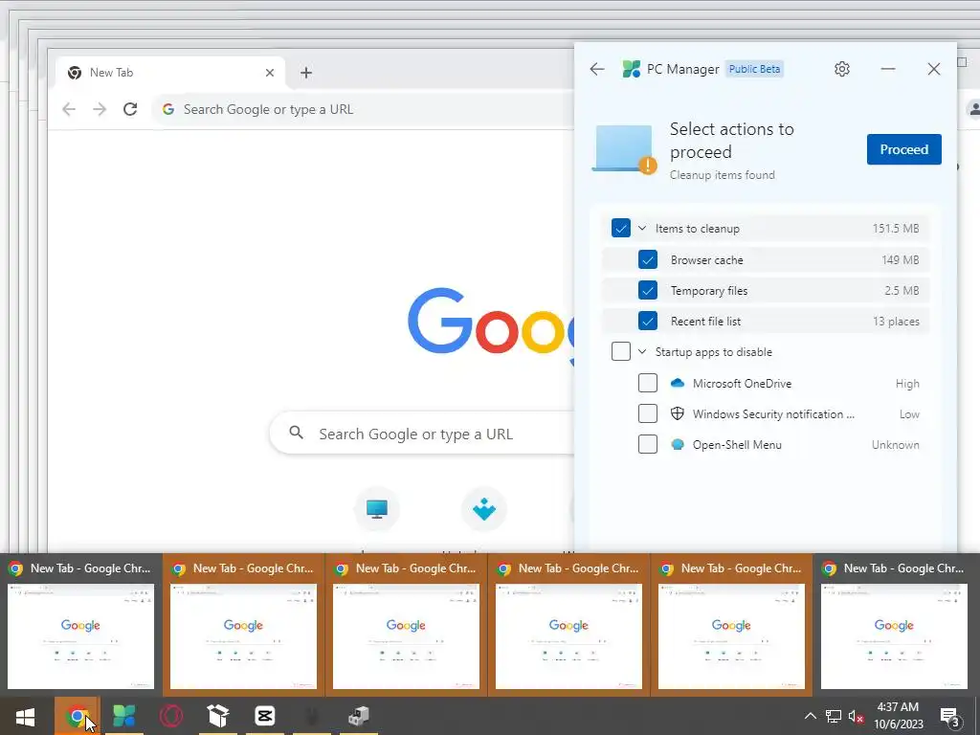Check Startup apps to disable checkbox
Viewport: 980px width, 735px height.
click(x=620, y=351)
